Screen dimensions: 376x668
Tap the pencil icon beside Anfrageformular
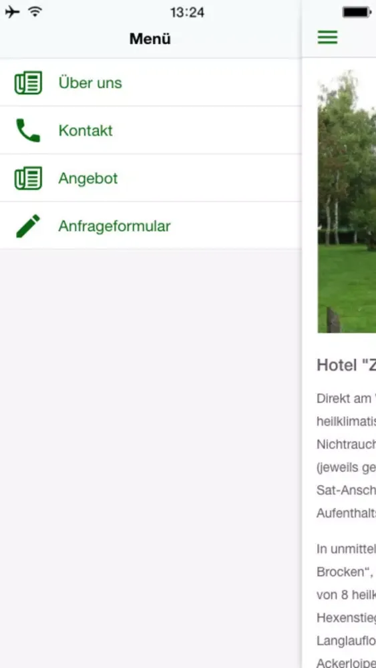28,226
